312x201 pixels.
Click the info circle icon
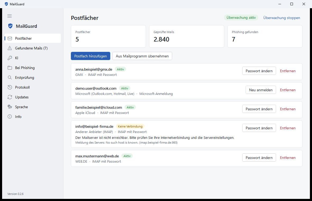pos(10,117)
